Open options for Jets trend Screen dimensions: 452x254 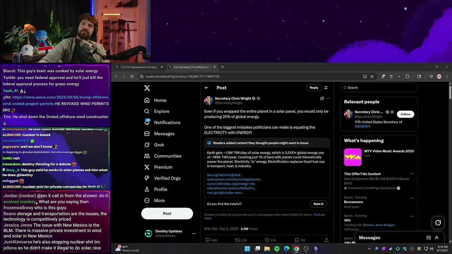tap(412, 216)
